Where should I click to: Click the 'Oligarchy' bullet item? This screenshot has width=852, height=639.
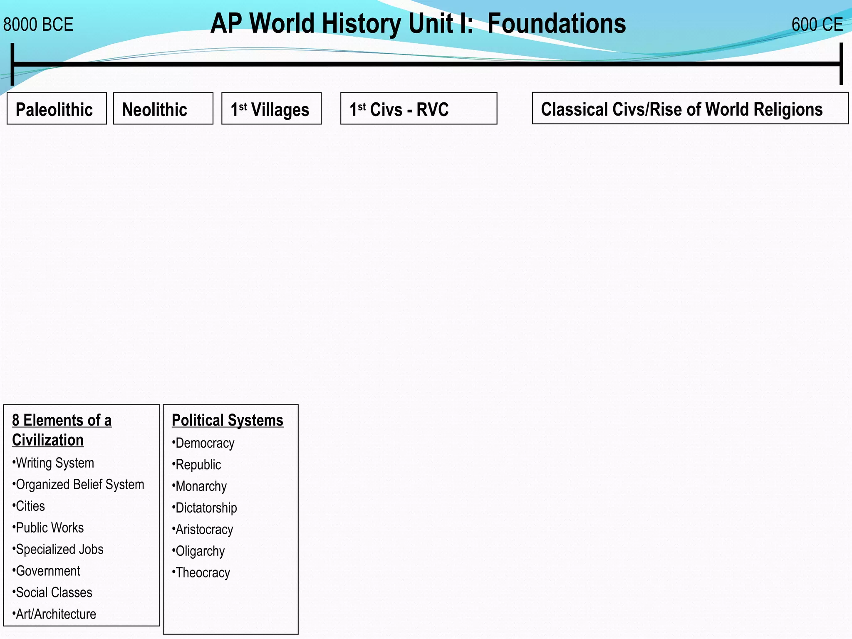click(198, 552)
